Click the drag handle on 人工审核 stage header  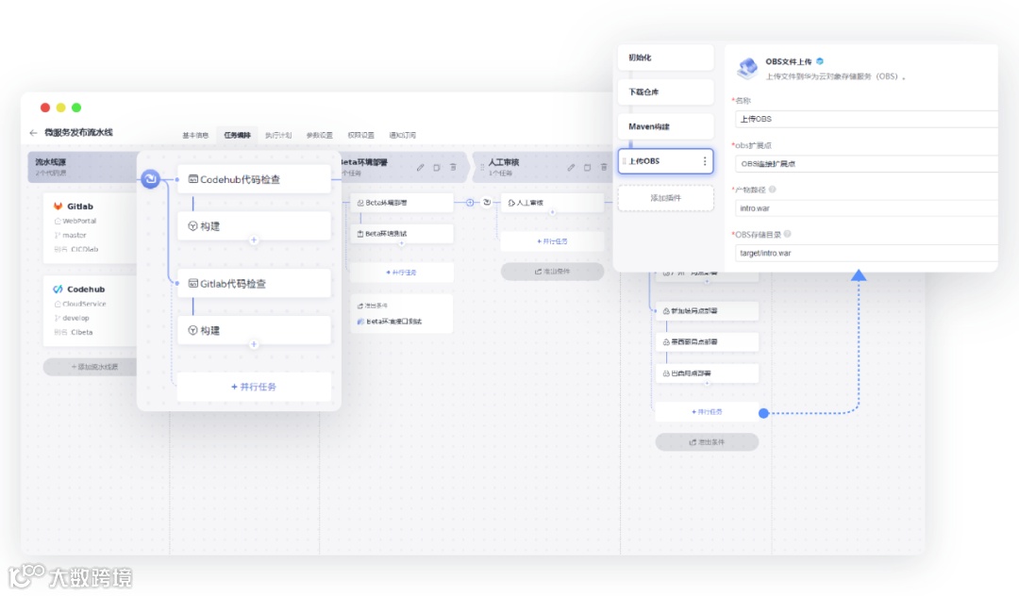481,167
